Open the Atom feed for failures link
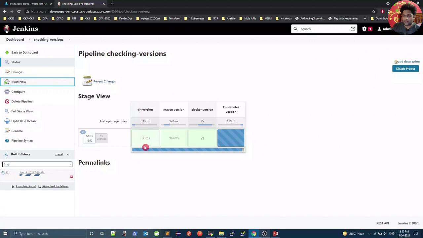This screenshot has height=238, width=423. point(55,186)
